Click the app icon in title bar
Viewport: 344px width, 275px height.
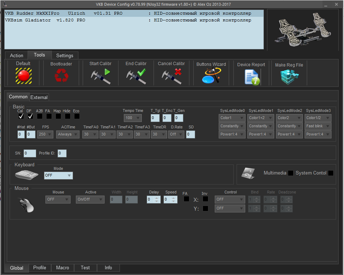pyautogui.click(x=5, y=4)
